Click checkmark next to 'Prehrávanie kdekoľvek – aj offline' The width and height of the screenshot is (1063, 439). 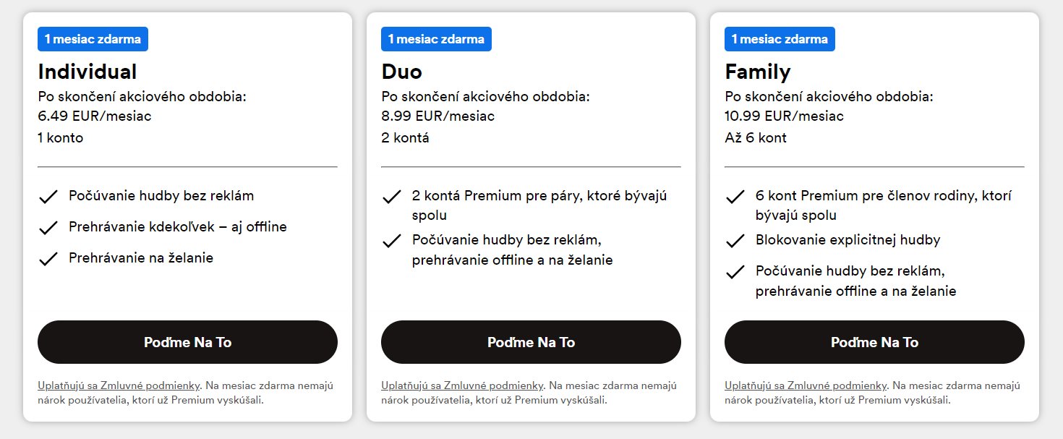click(48, 228)
